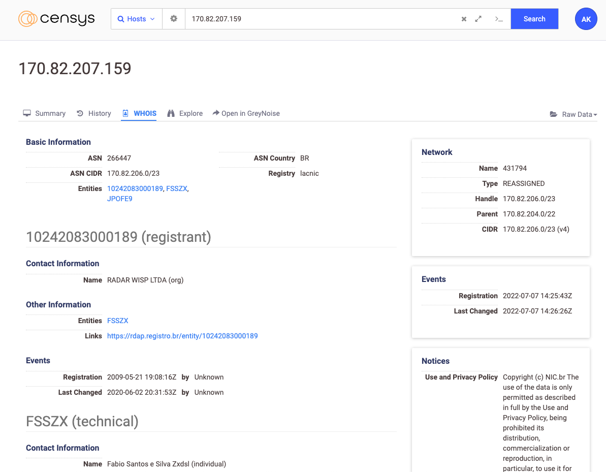Clear the search query with X icon
Image resolution: width=606 pixels, height=472 pixels.
(464, 19)
